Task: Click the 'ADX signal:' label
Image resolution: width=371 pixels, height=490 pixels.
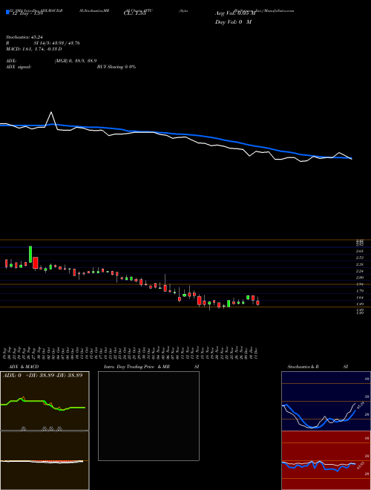Action: (x=19, y=67)
